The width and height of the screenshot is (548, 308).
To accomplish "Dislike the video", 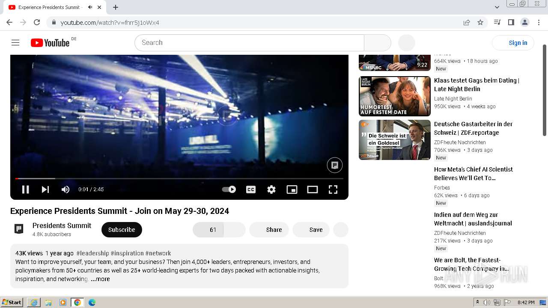I will tap(235, 230).
